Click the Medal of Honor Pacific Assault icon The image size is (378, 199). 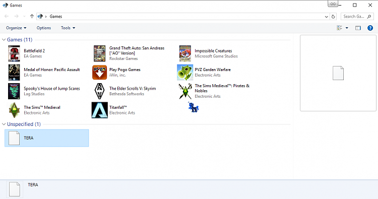14,72
